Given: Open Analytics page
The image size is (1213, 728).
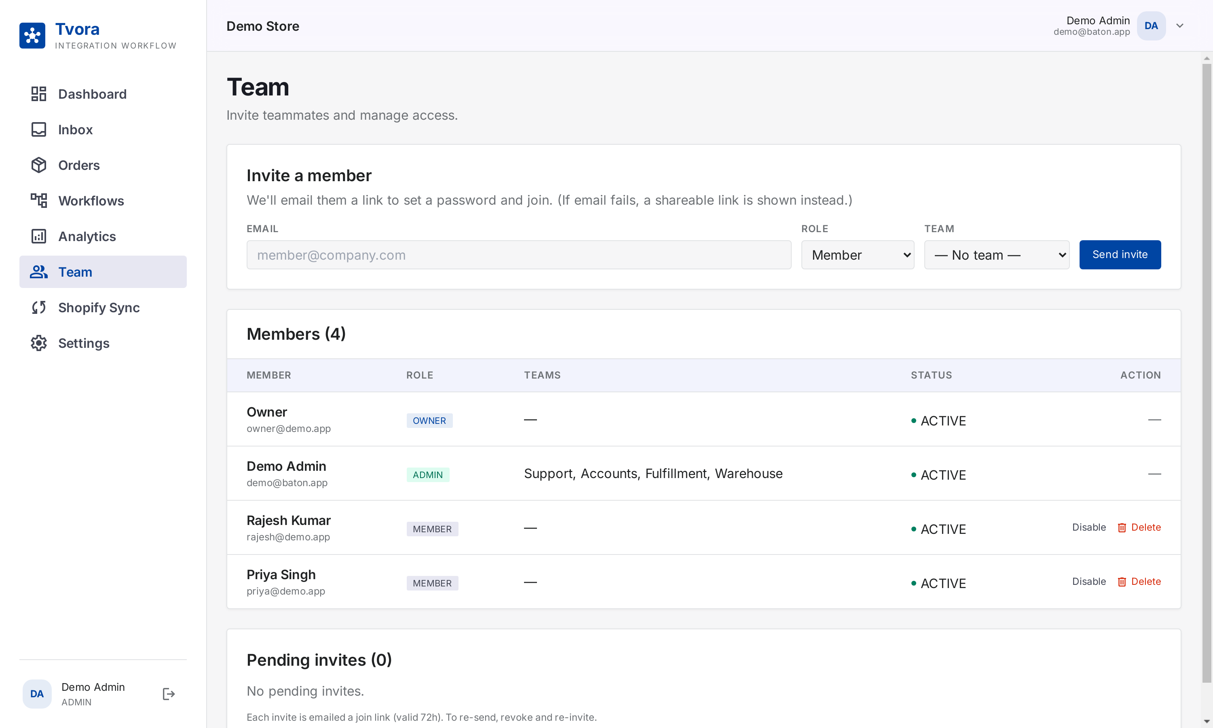Looking at the screenshot, I should [103, 237].
